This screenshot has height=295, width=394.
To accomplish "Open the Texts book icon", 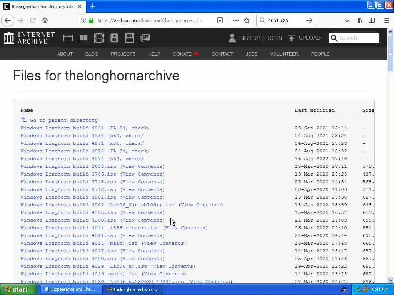I will pyautogui.click(x=83, y=38).
